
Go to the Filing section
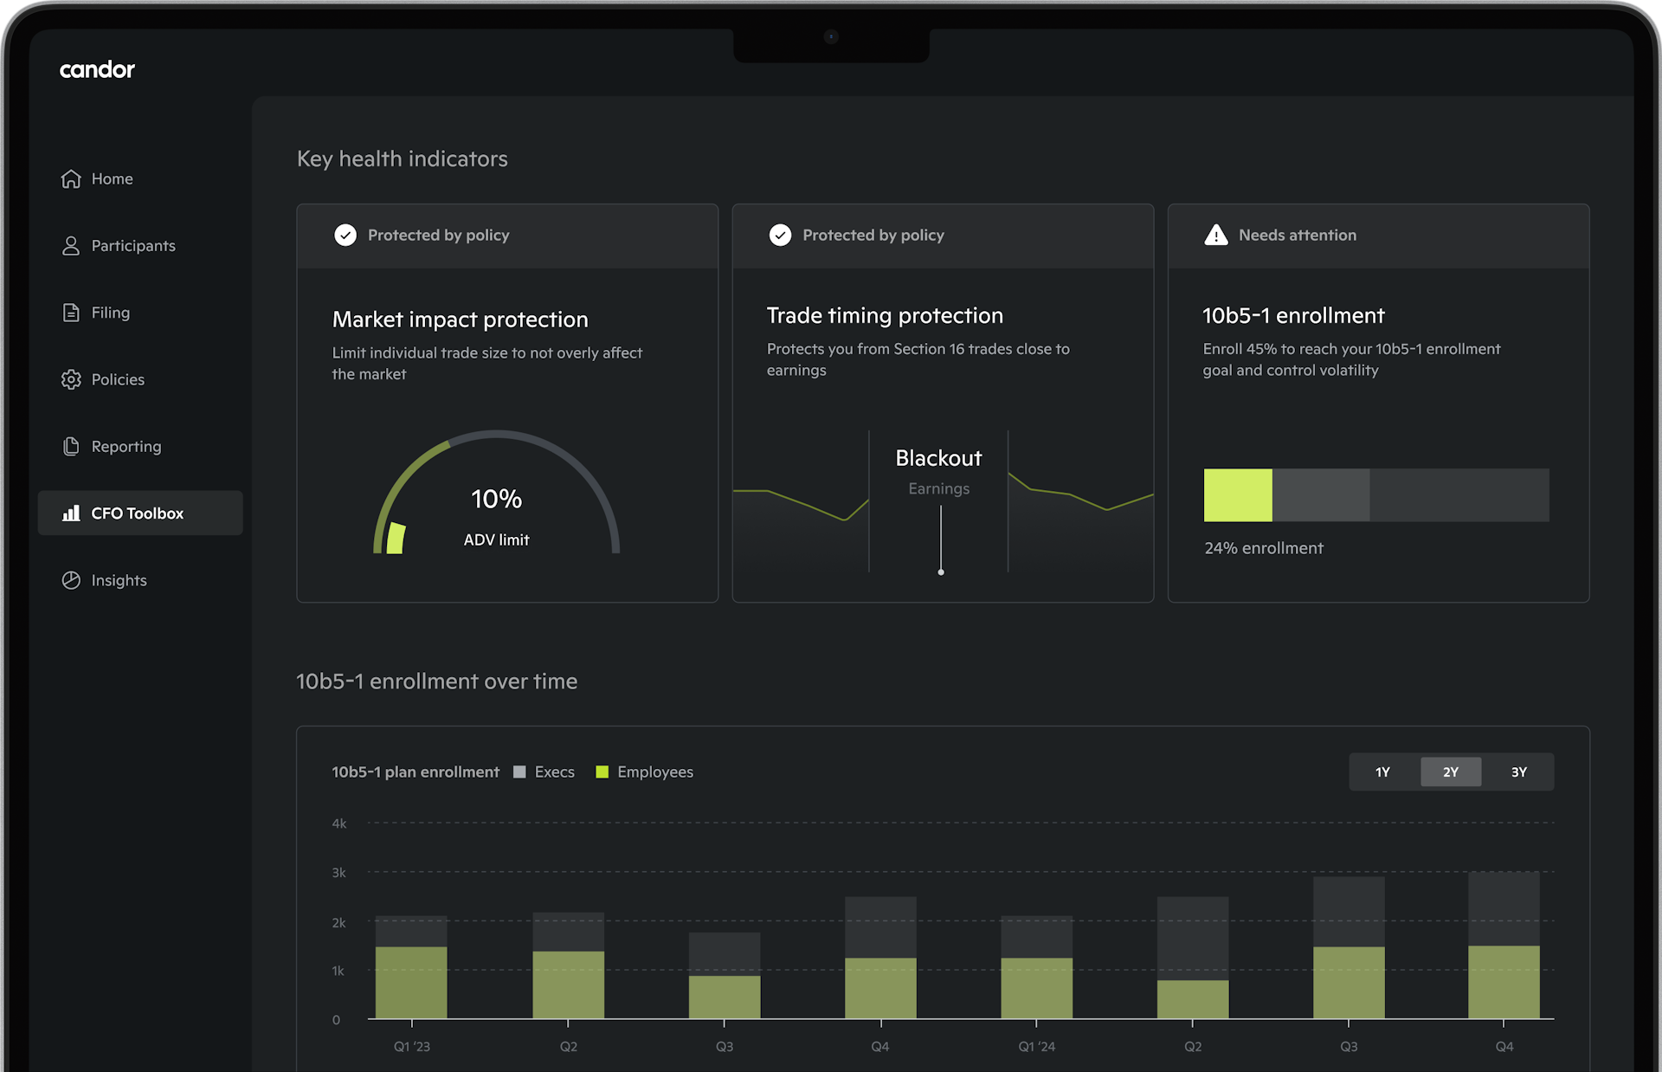(x=140, y=313)
